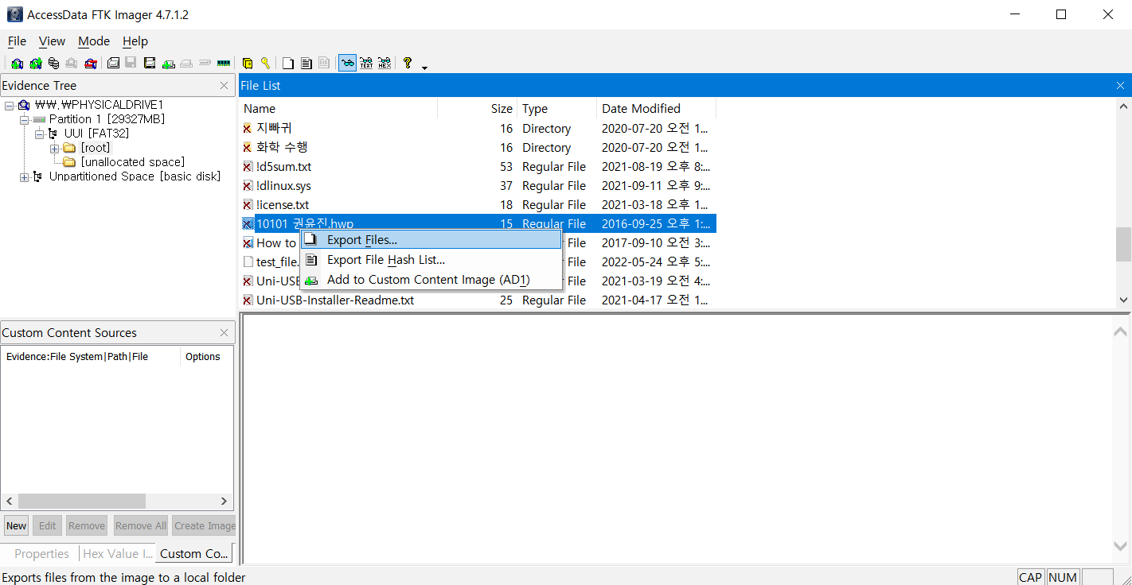Sort file list by Date Modified column

coord(657,109)
